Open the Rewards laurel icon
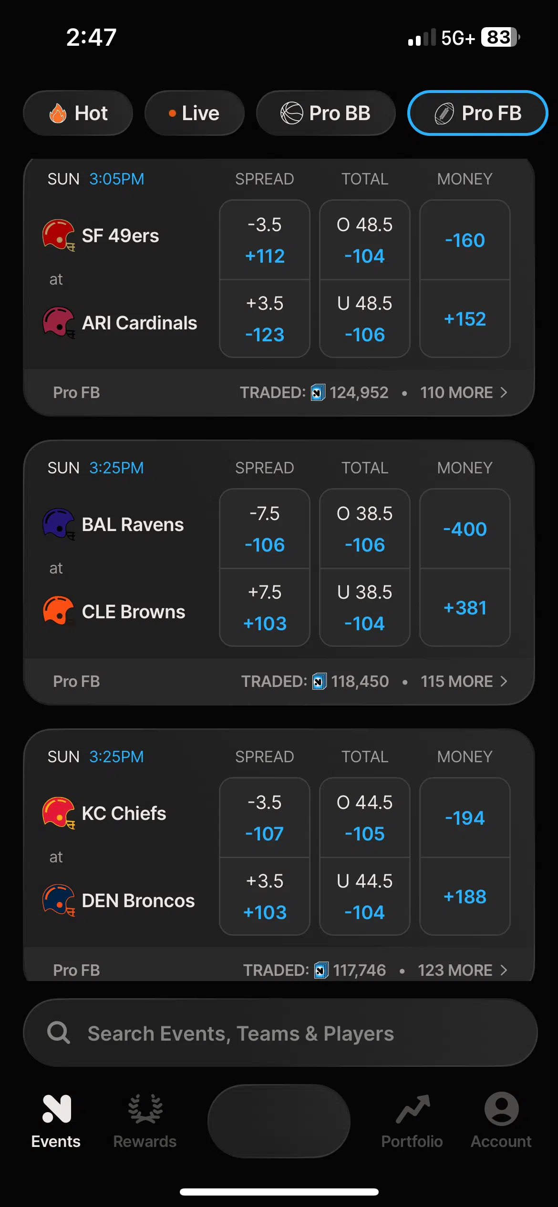Image resolution: width=558 pixels, height=1207 pixels. [145, 1109]
